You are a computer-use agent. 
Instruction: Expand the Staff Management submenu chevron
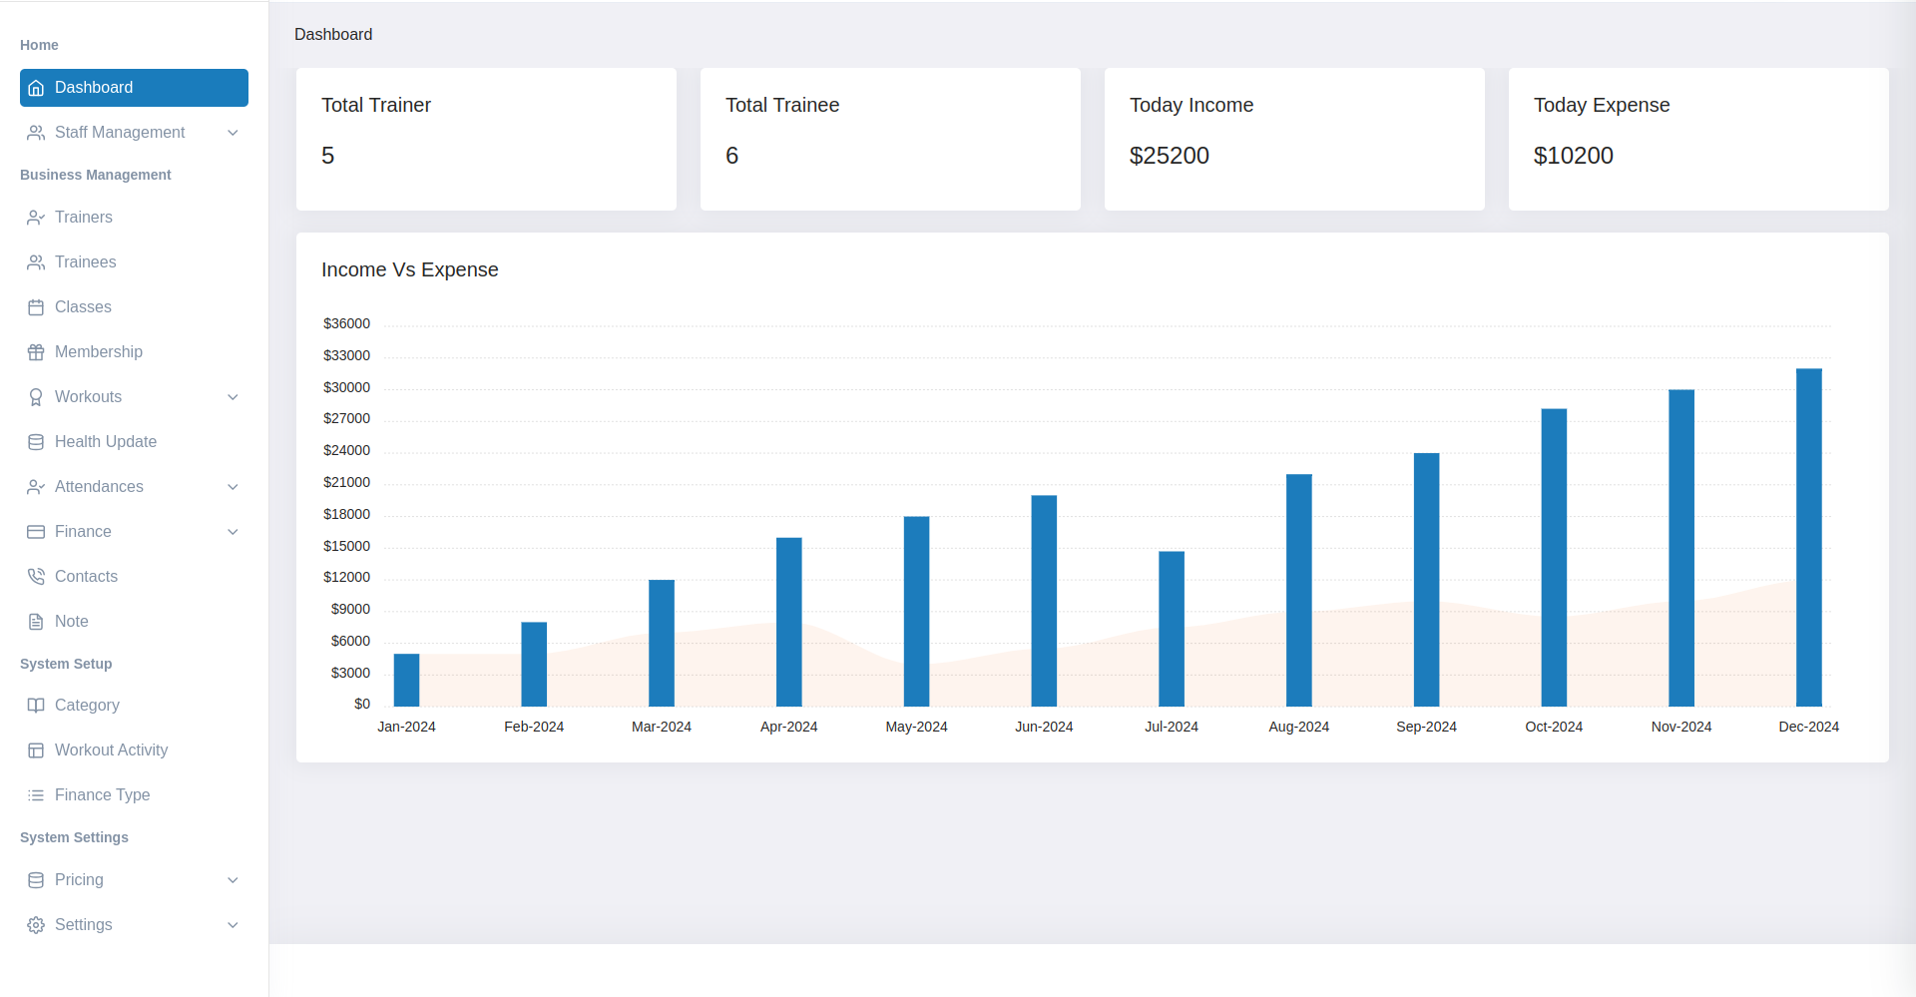(x=233, y=133)
